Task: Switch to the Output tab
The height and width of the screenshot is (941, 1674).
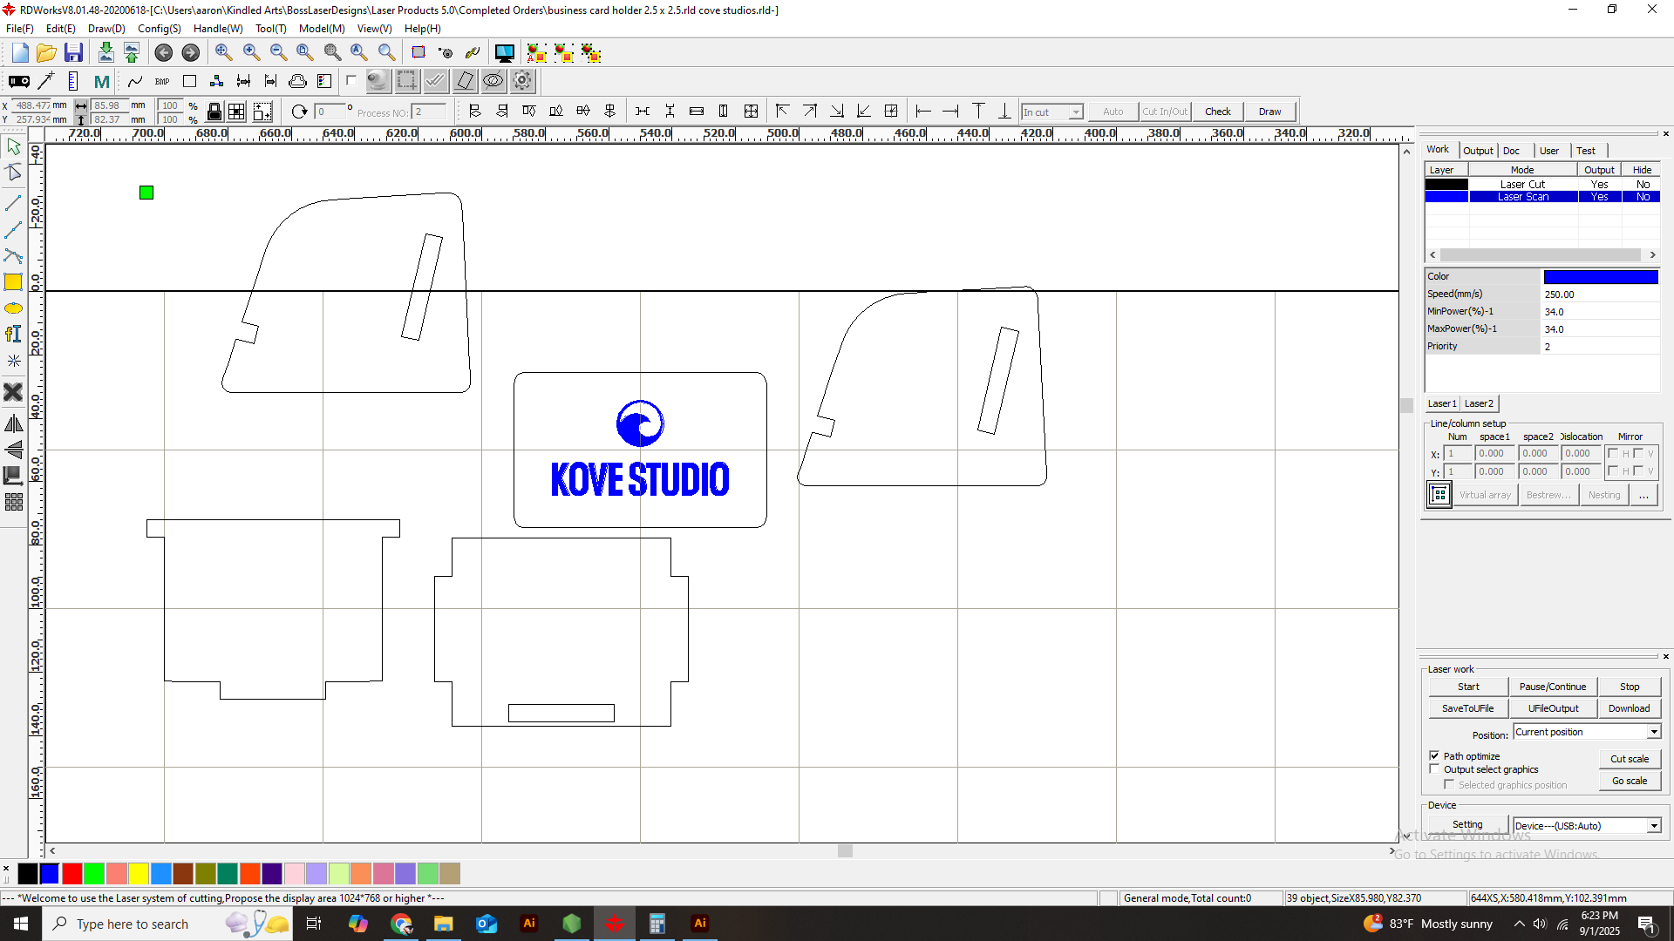Action: (1478, 151)
